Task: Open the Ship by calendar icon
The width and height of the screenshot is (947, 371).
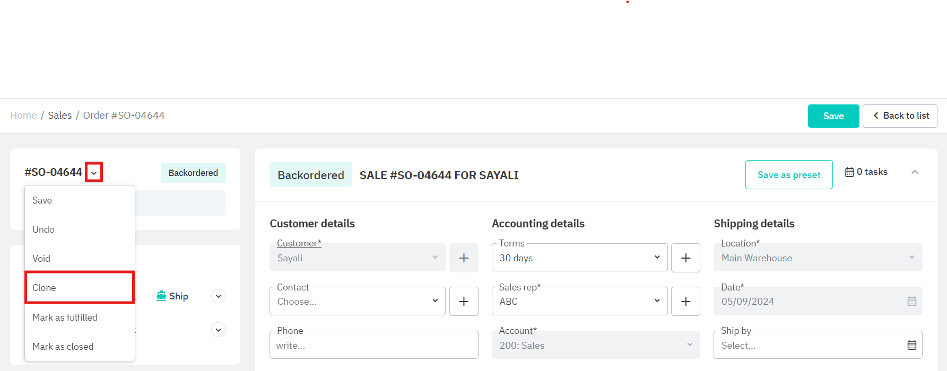Action: pyautogui.click(x=911, y=345)
